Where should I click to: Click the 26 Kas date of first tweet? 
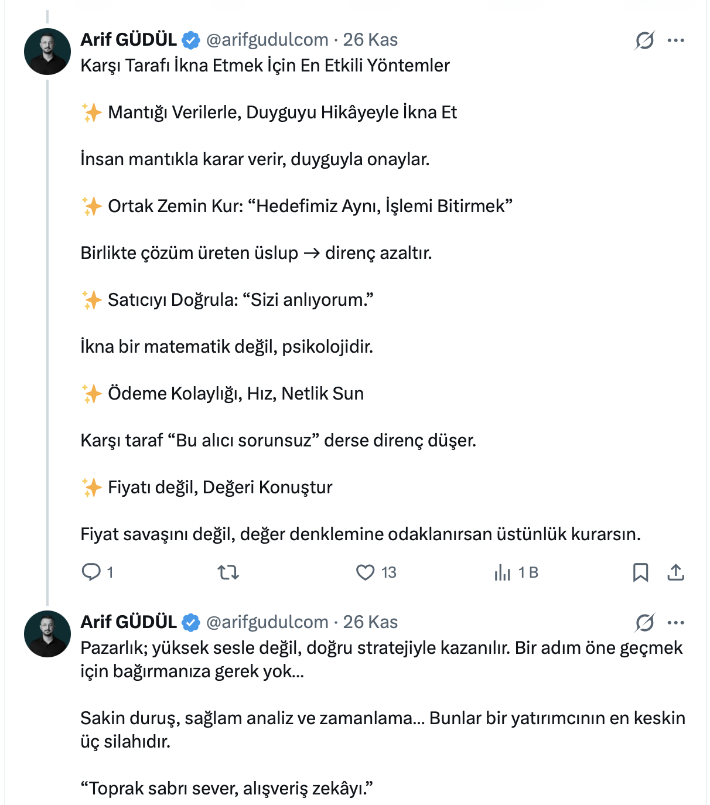[370, 40]
